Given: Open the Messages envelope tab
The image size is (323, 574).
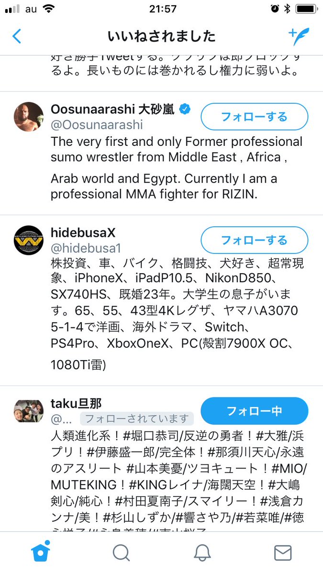Looking at the screenshot, I should pos(283,552).
